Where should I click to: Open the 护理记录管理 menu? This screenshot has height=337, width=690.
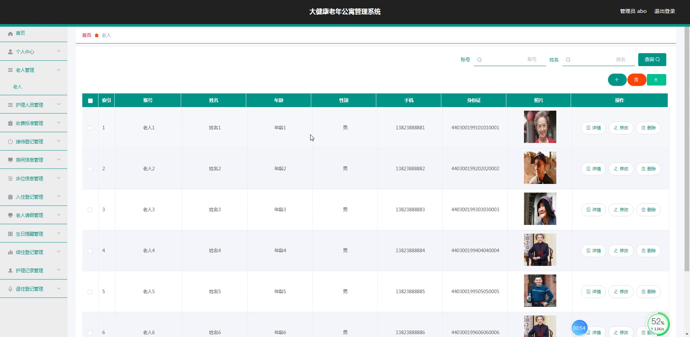[34, 271]
